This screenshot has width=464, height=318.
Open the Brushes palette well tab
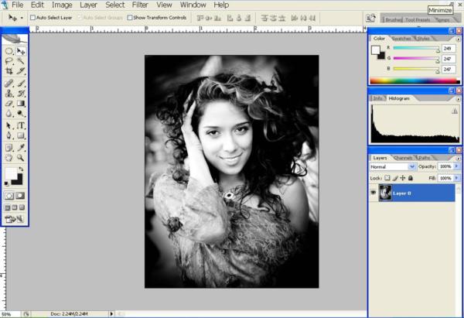393,20
